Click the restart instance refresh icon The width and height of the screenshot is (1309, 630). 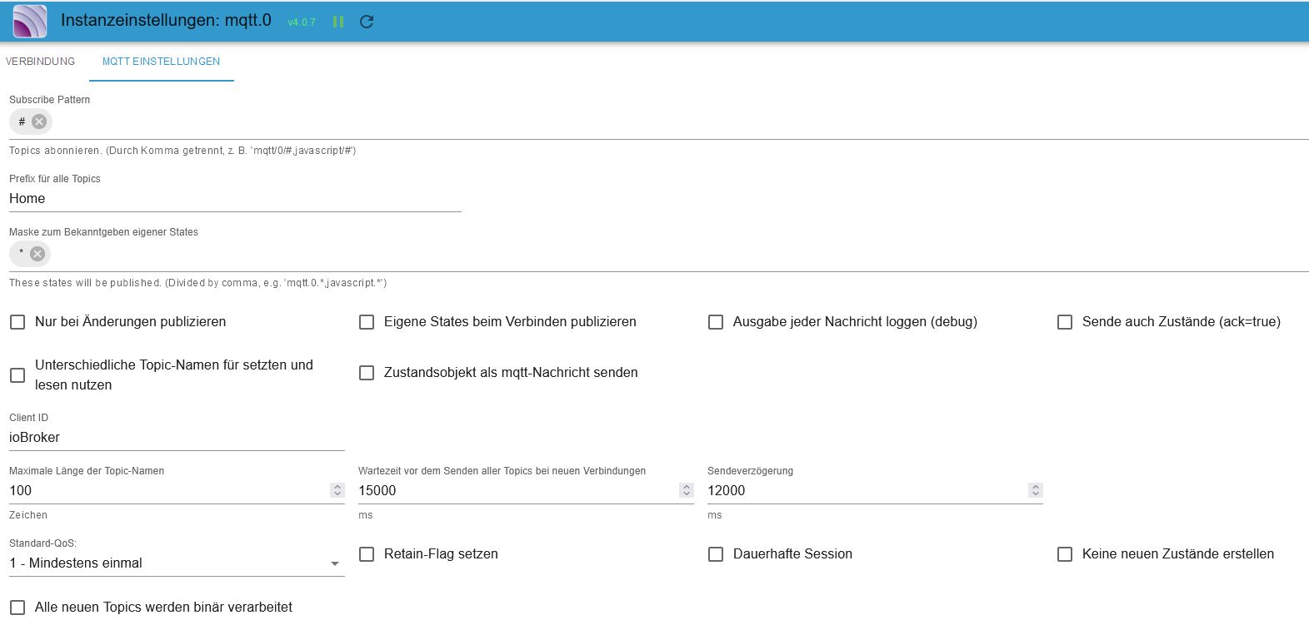pos(367,22)
